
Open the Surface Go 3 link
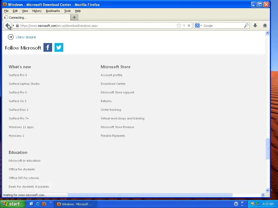(17, 101)
